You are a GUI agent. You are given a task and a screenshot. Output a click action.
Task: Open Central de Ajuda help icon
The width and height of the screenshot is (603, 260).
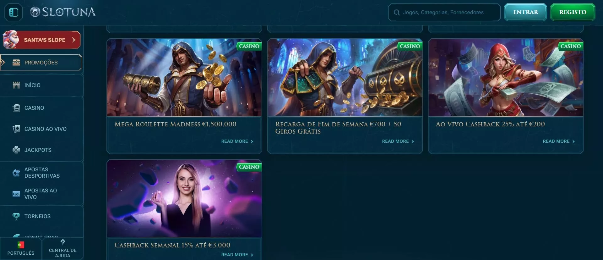[x=63, y=242]
